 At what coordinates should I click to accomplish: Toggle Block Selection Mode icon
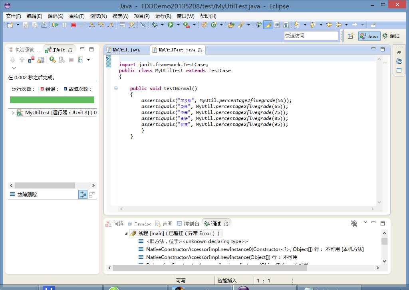tap(277, 25)
